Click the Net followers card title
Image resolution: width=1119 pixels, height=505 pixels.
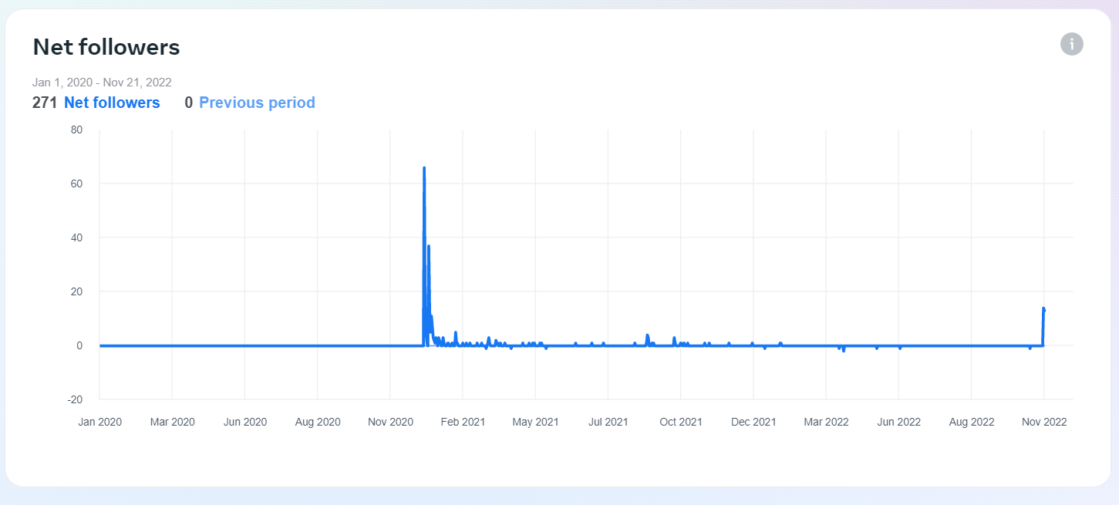106,48
